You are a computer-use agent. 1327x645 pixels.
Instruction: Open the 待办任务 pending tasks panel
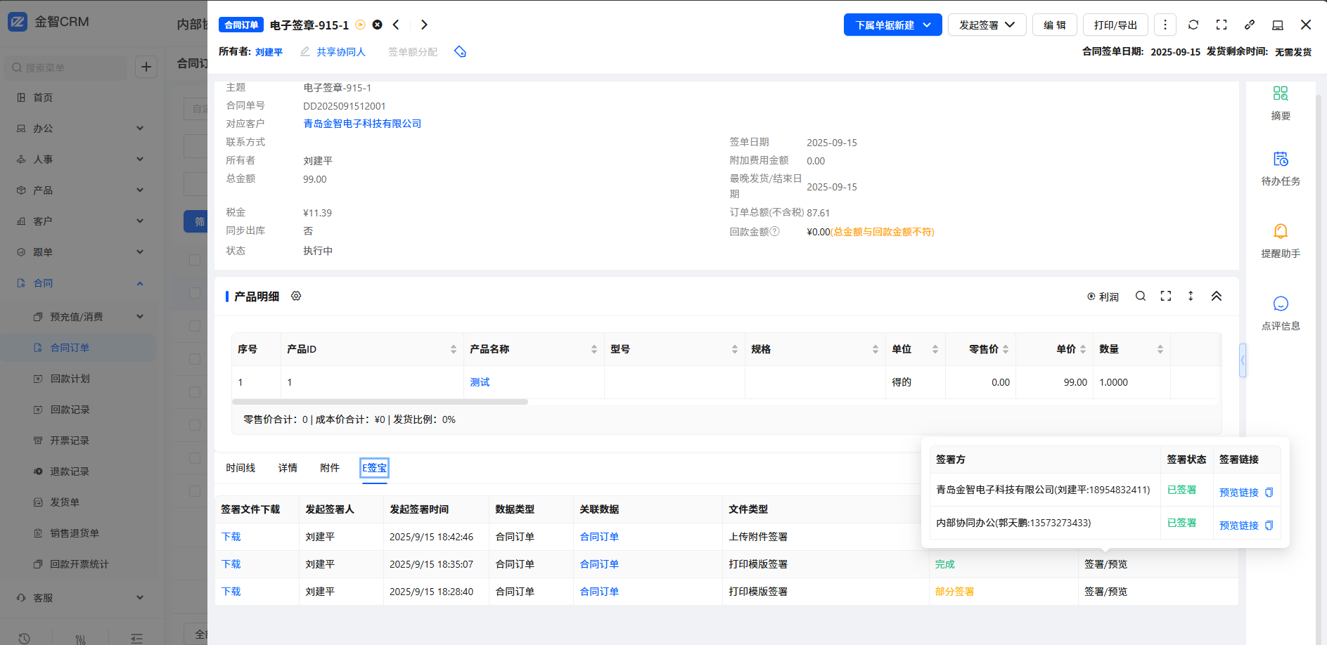pos(1280,168)
